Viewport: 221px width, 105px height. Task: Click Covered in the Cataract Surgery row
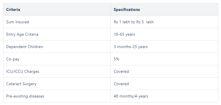click(x=121, y=84)
